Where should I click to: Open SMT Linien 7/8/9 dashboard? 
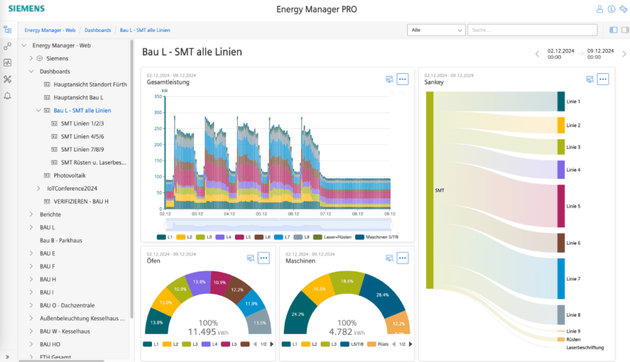pyautogui.click(x=82, y=149)
